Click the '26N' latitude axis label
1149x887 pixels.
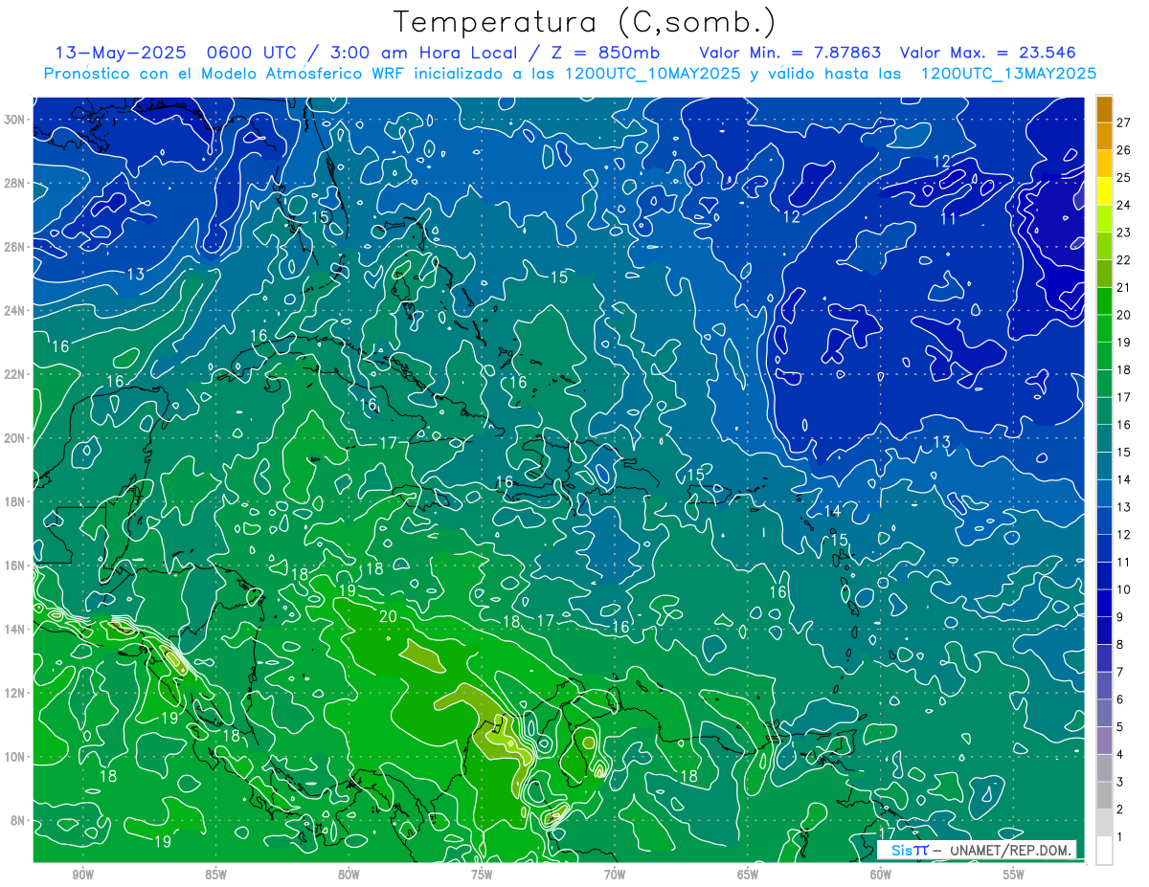15,247
